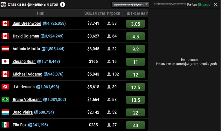The height and width of the screenshot is (131, 221).
Task: Click the info icon beside the final table title
Action: pos(63,4)
